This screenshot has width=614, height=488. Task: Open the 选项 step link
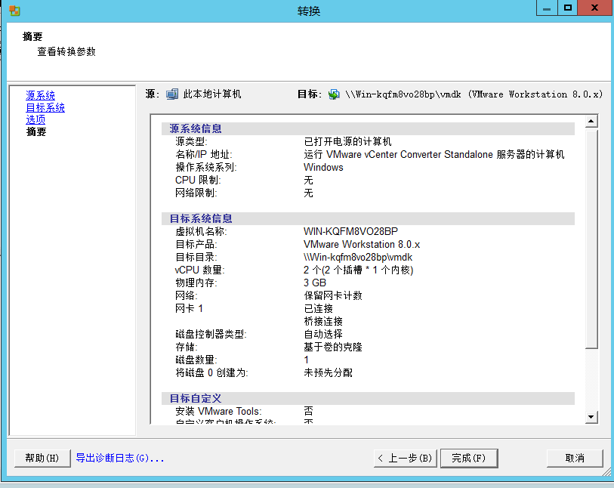(x=35, y=119)
